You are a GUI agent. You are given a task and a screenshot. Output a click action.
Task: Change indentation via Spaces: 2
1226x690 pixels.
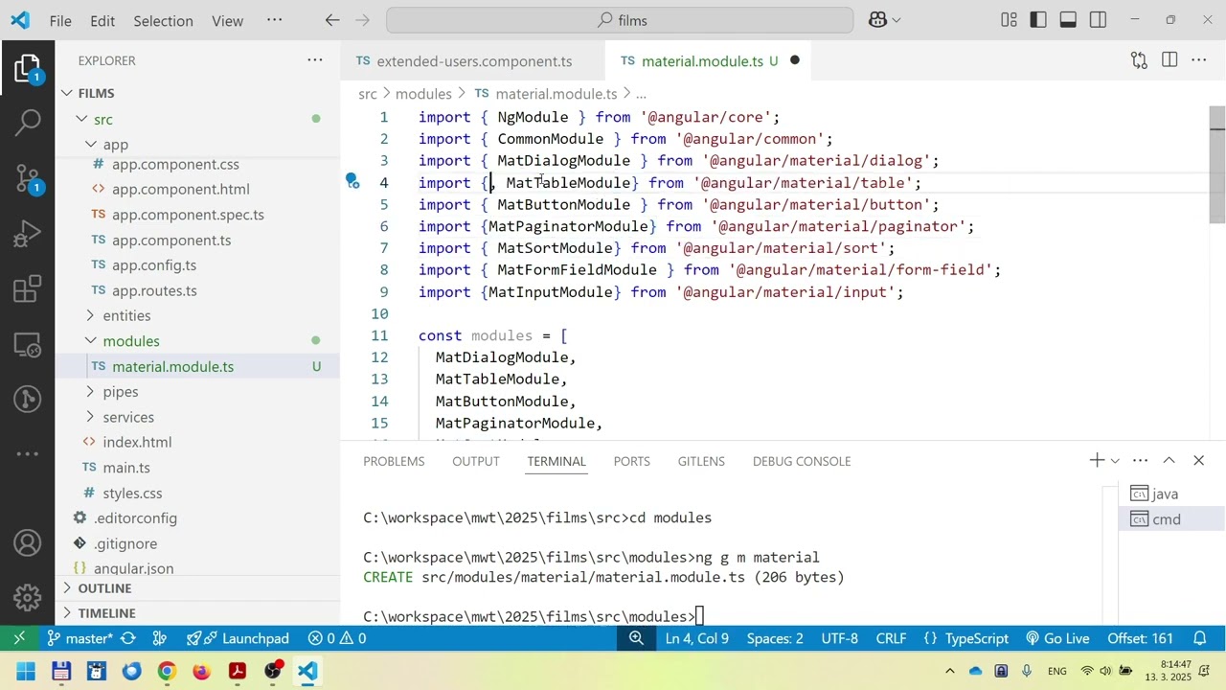tap(775, 638)
